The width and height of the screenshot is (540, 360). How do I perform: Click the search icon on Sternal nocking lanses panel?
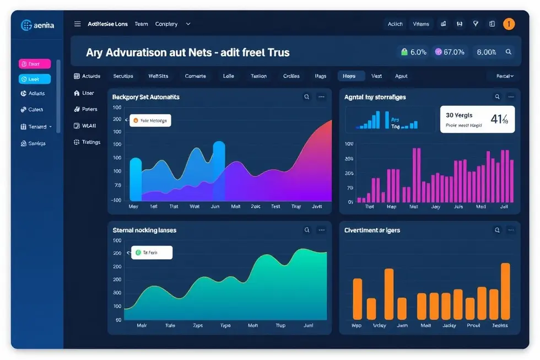tap(307, 230)
